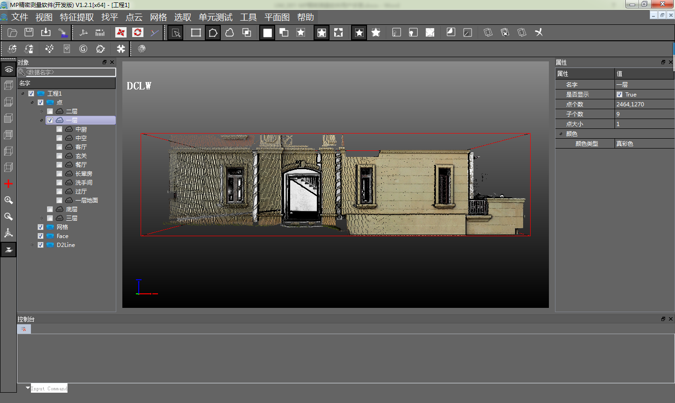Viewport: 675px width, 403px height.
Task: Click the save floppy disk icon
Action: coord(29,32)
